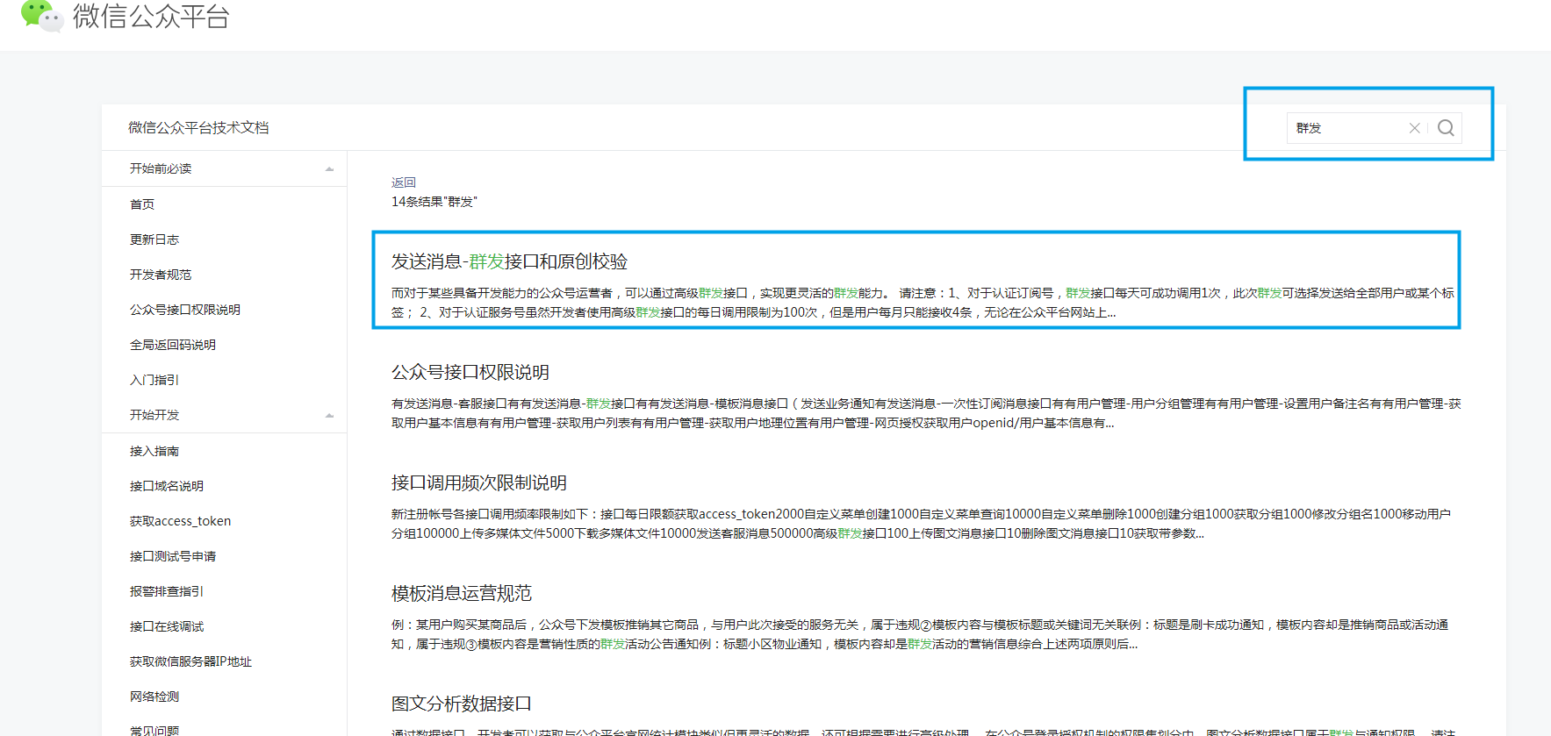Open 获取access_token in the sidebar

point(181,521)
